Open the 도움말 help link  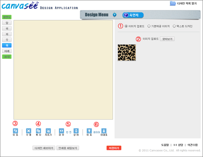click(x=165, y=145)
